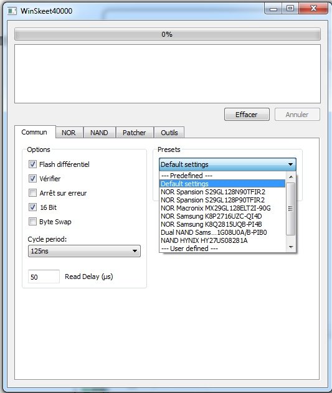Viewport: 332px width, 393px height.
Task: Click the WinSkeet40000 title bar app icon
Action: click(12, 11)
